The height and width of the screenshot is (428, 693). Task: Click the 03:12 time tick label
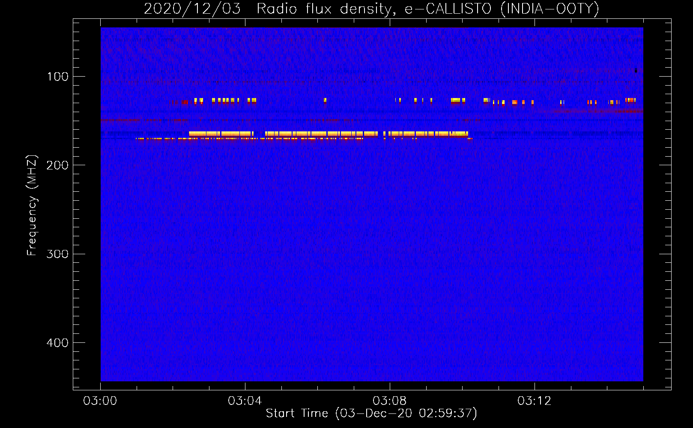[535, 401]
